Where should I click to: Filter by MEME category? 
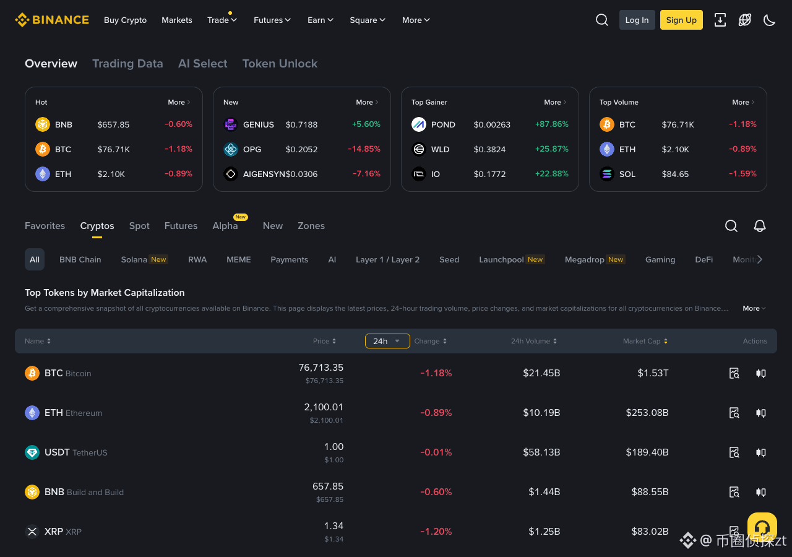click(239, 259)
